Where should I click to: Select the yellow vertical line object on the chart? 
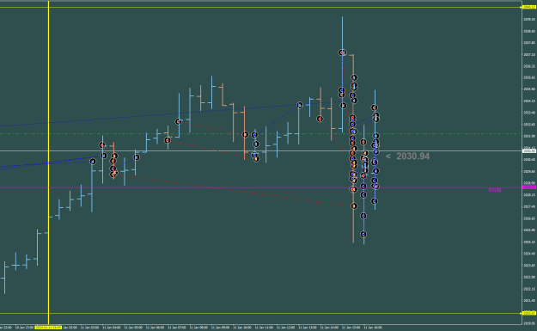pos(49,162)
